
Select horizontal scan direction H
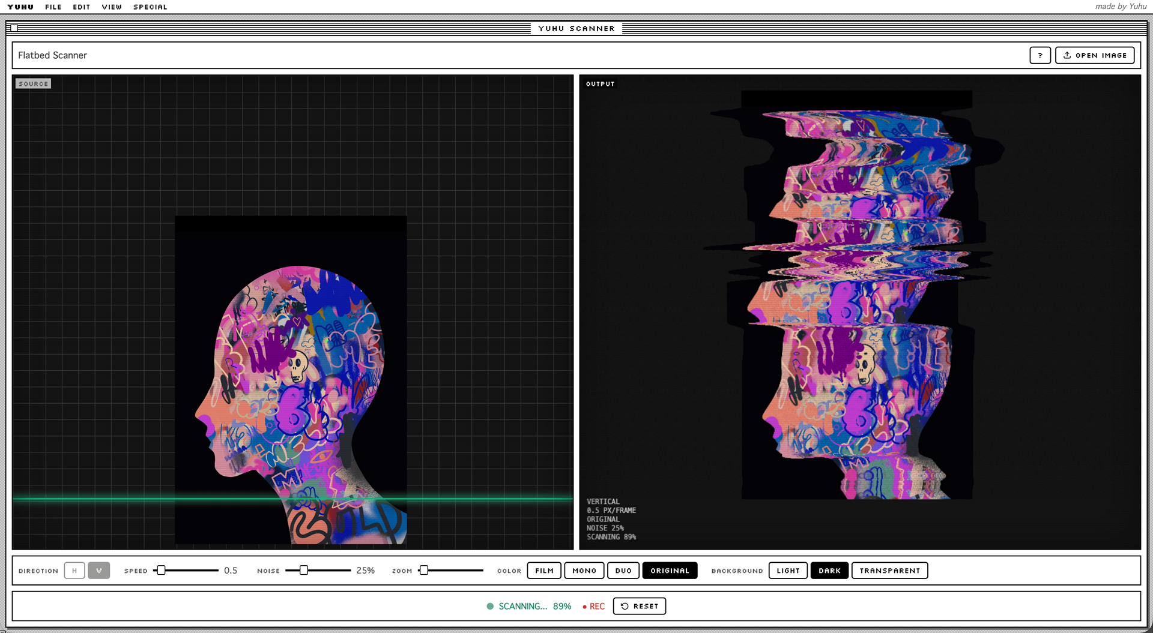tap(74, 571)
